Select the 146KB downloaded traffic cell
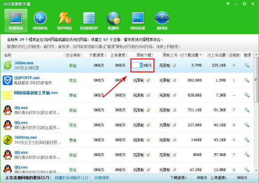Screen dimensions: 259x183 (196, 140)
